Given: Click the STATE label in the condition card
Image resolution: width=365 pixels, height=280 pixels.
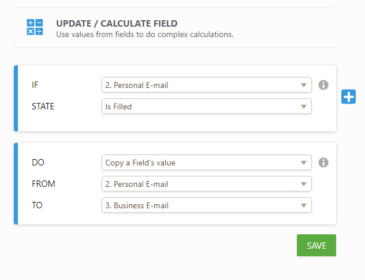Looking at the screenshot, I should point(42,106).
